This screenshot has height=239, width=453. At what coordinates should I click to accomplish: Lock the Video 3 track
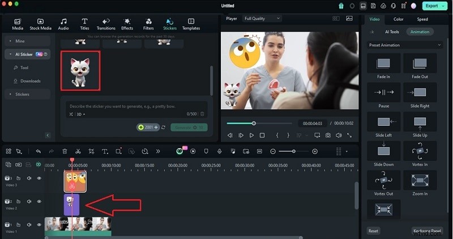19,178
